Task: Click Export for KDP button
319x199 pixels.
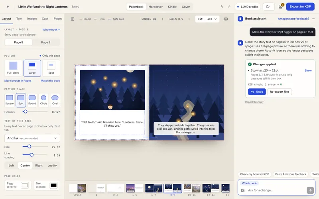Action: pyautogui.click(x=300, y=6)
